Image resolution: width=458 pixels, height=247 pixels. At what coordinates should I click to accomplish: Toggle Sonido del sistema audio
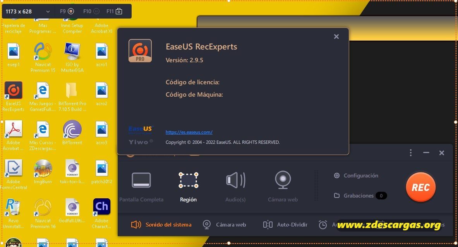coord(161,225)
